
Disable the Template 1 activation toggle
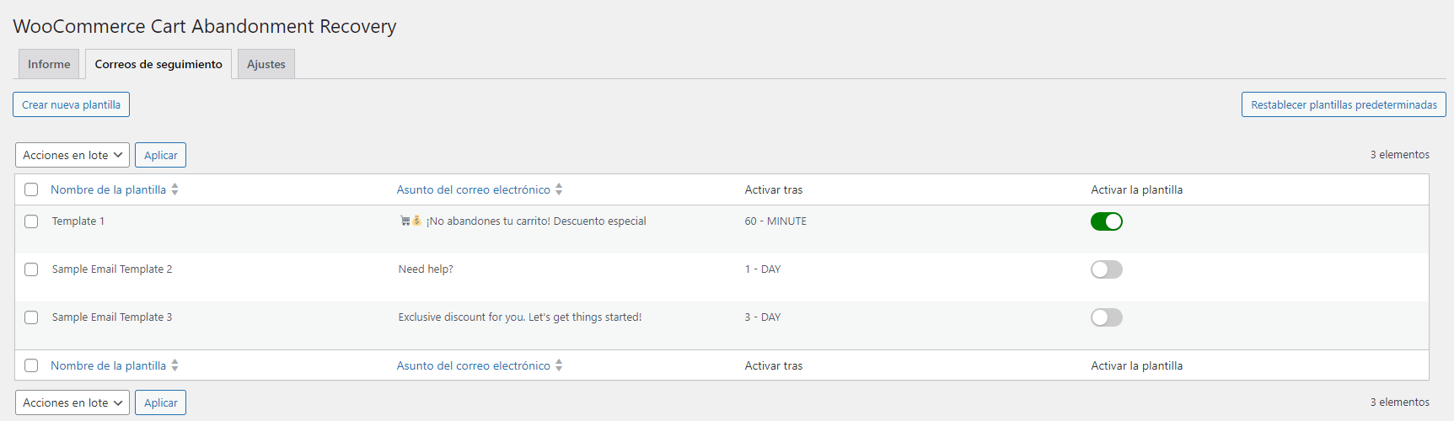(x=1107, y=221)
